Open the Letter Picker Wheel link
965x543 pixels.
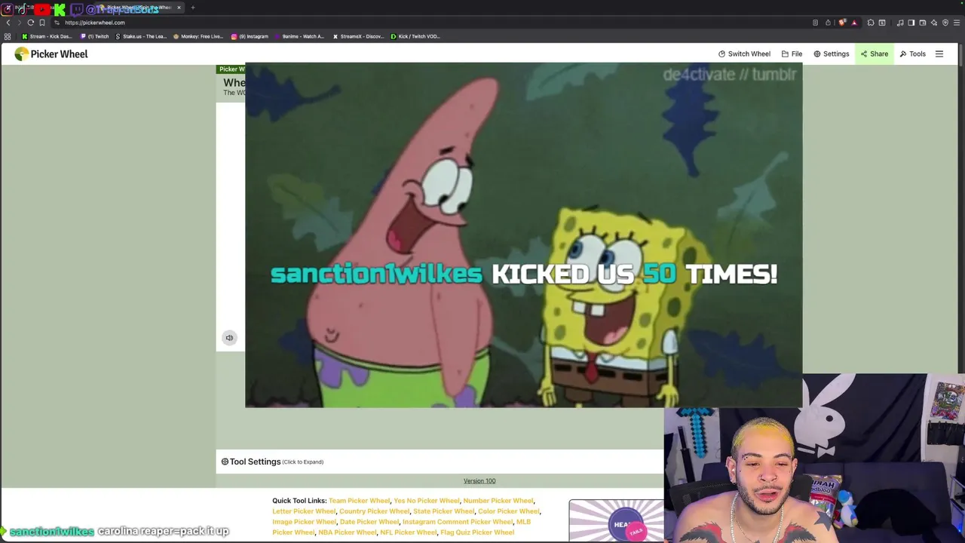pyautogui.click(x=304, y=511)
